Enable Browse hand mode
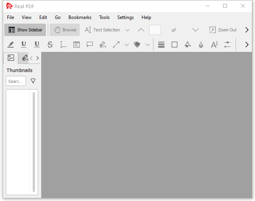This screenshot has height=201, width=255. (65, 30)
